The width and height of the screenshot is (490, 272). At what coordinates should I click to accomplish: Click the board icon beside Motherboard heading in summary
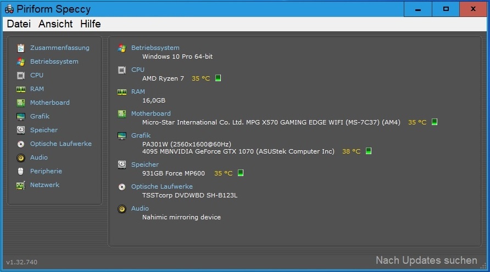pyautogui.click(x=122, y=114)
